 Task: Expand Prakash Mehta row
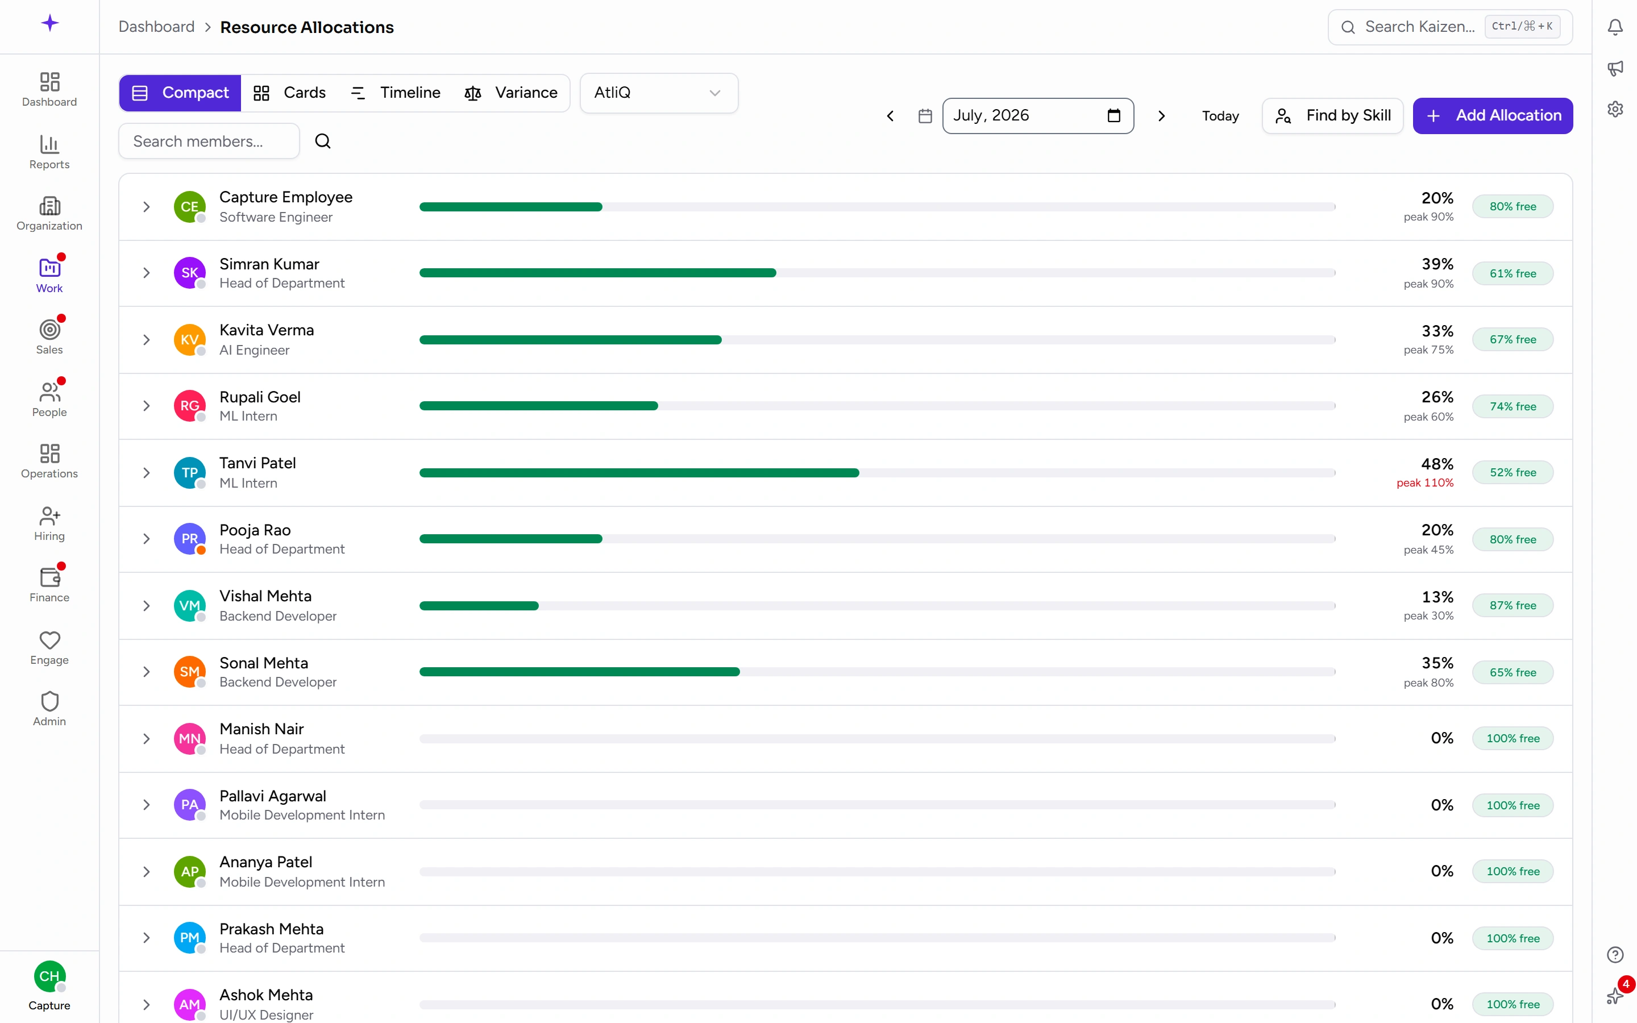[x=146, y=938]
